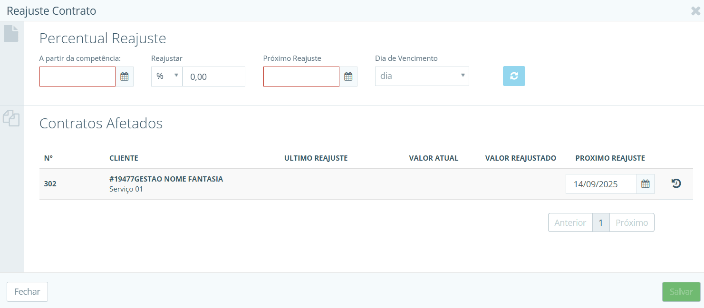
Task: Open calendar icon in contract 302 row
Action: point(646,184)
